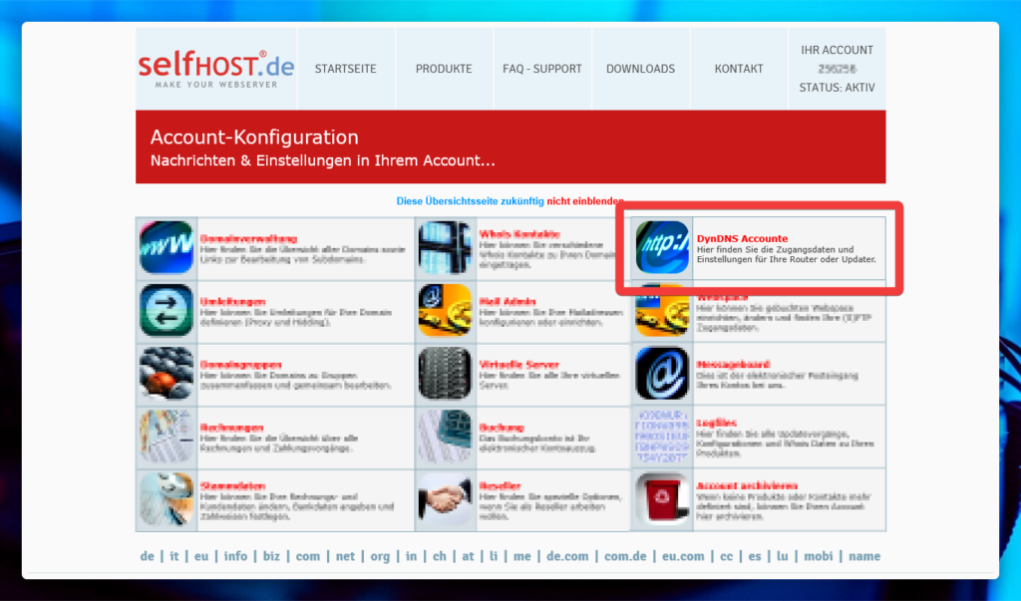Click the Umleitungen arrows icon

click(167, 310)
